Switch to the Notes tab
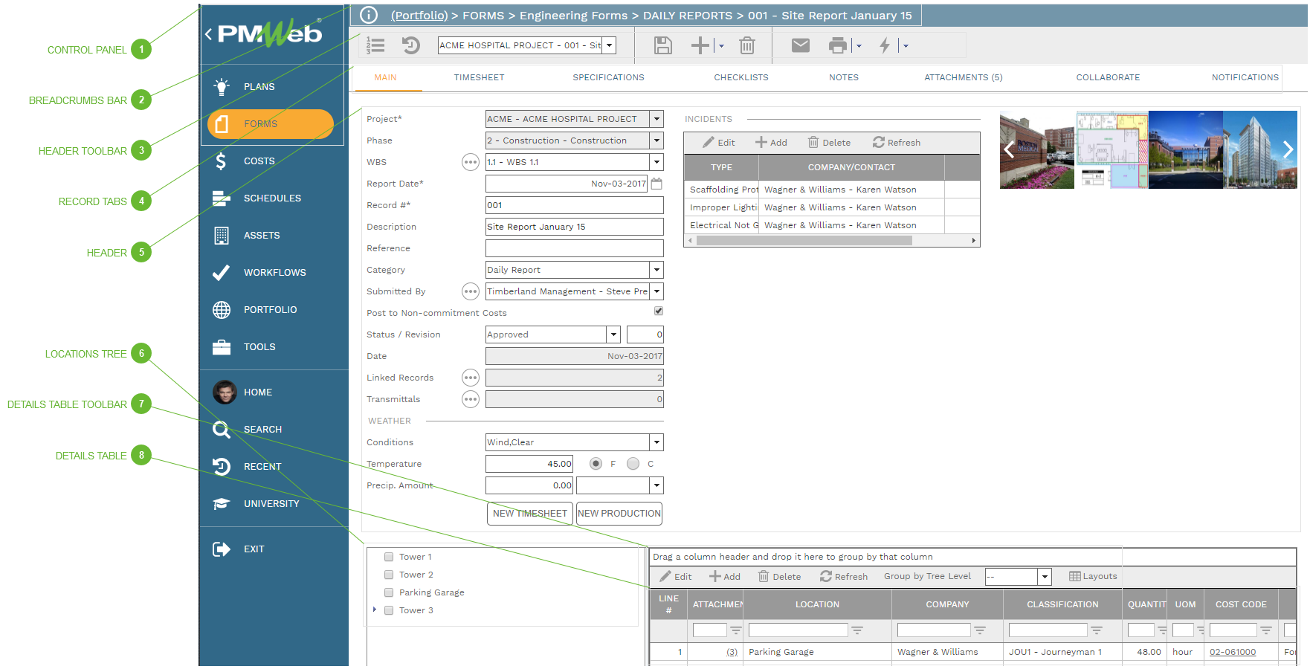 click(x=844, y=77)
